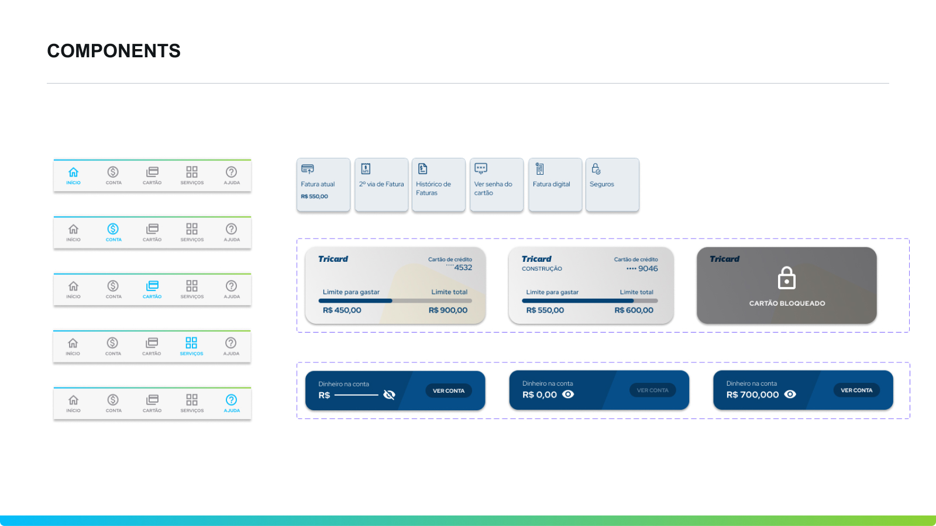
Task: Tap Serviços icon in the second navigation bar
Action: 192,229
